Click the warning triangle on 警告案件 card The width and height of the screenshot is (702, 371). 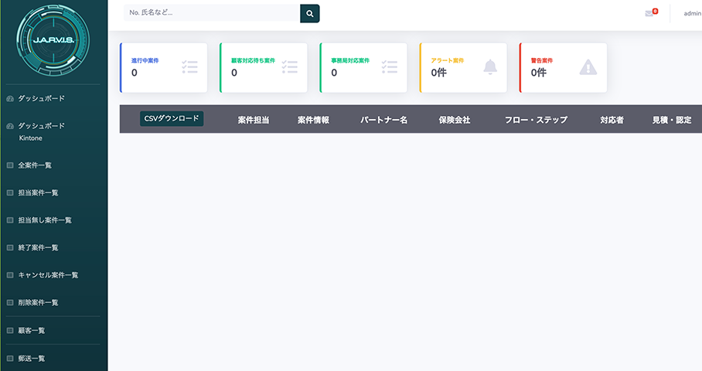tap(588, 67)
